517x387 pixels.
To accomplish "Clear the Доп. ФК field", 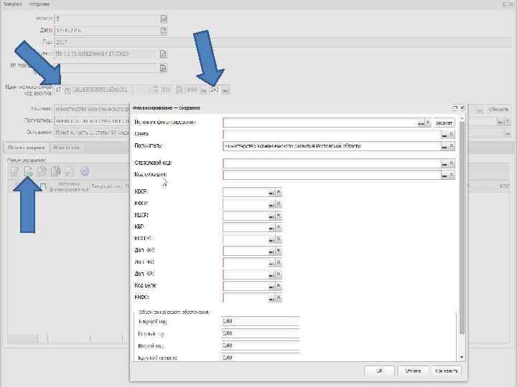I will point(279,251).
